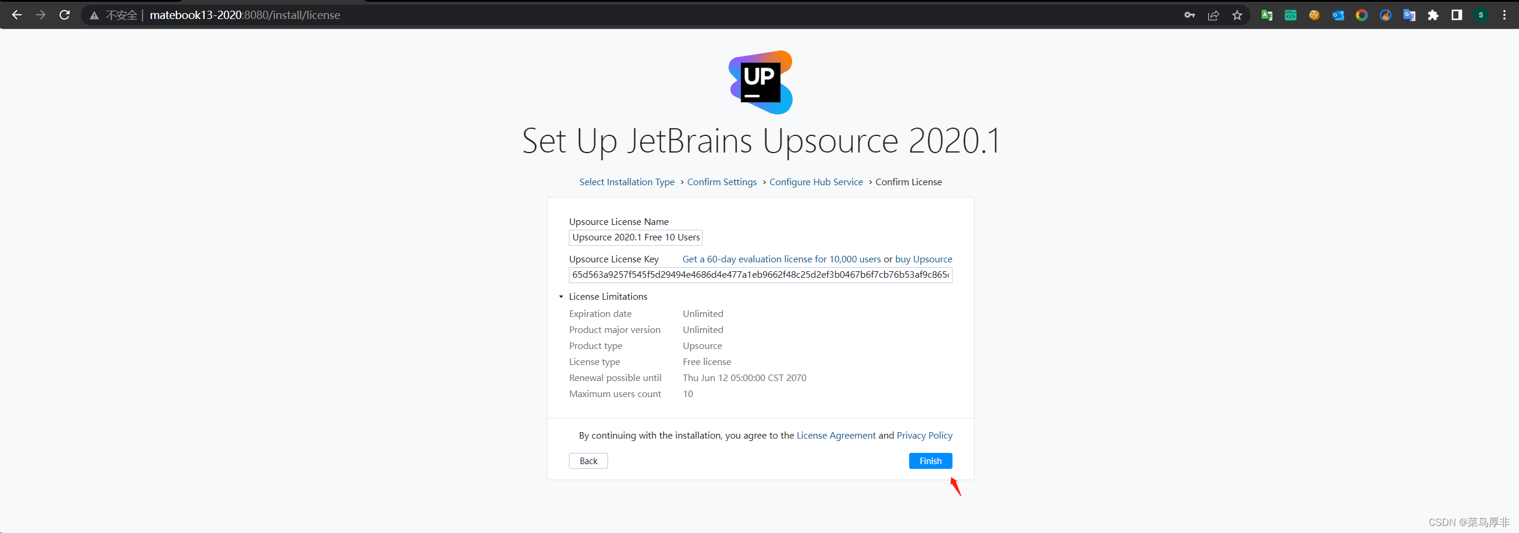Click the Confirm License breadcrumb step
This screenshot has height=533, width=1519.
(909, 182)
